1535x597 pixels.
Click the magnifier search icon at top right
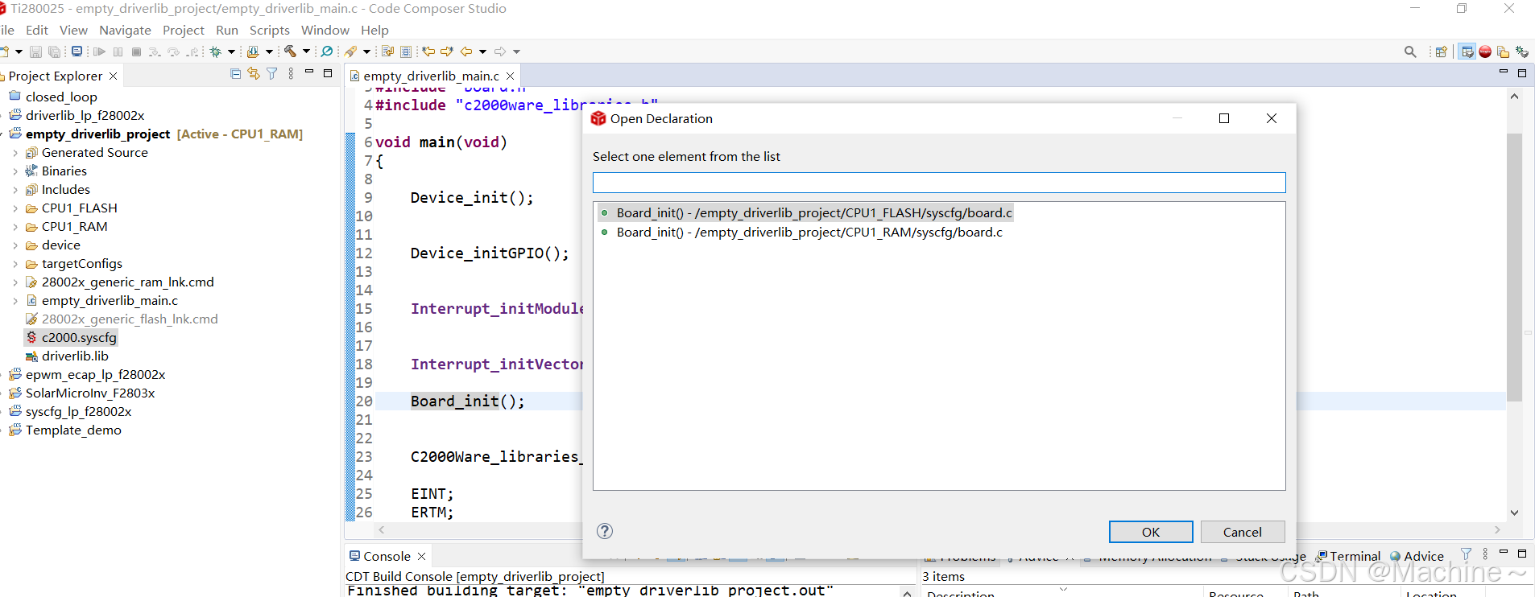1410,51
